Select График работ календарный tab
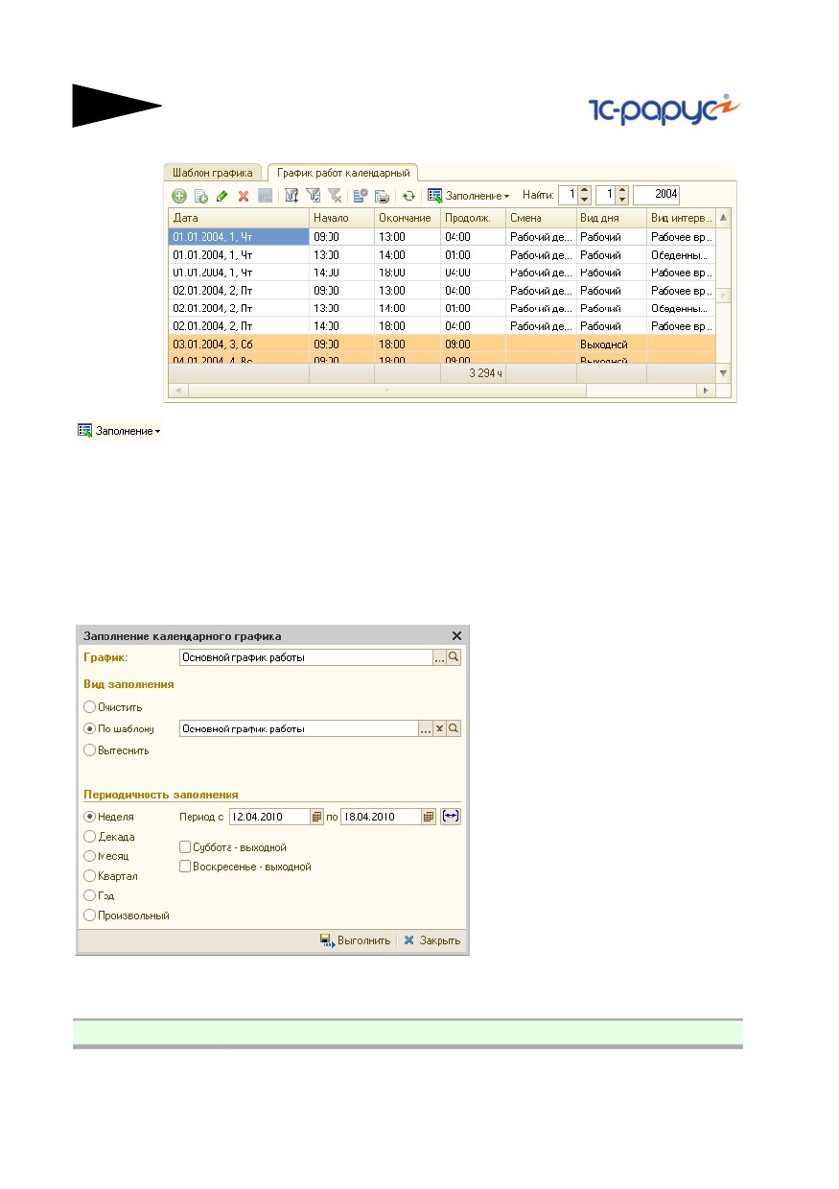 343,173
